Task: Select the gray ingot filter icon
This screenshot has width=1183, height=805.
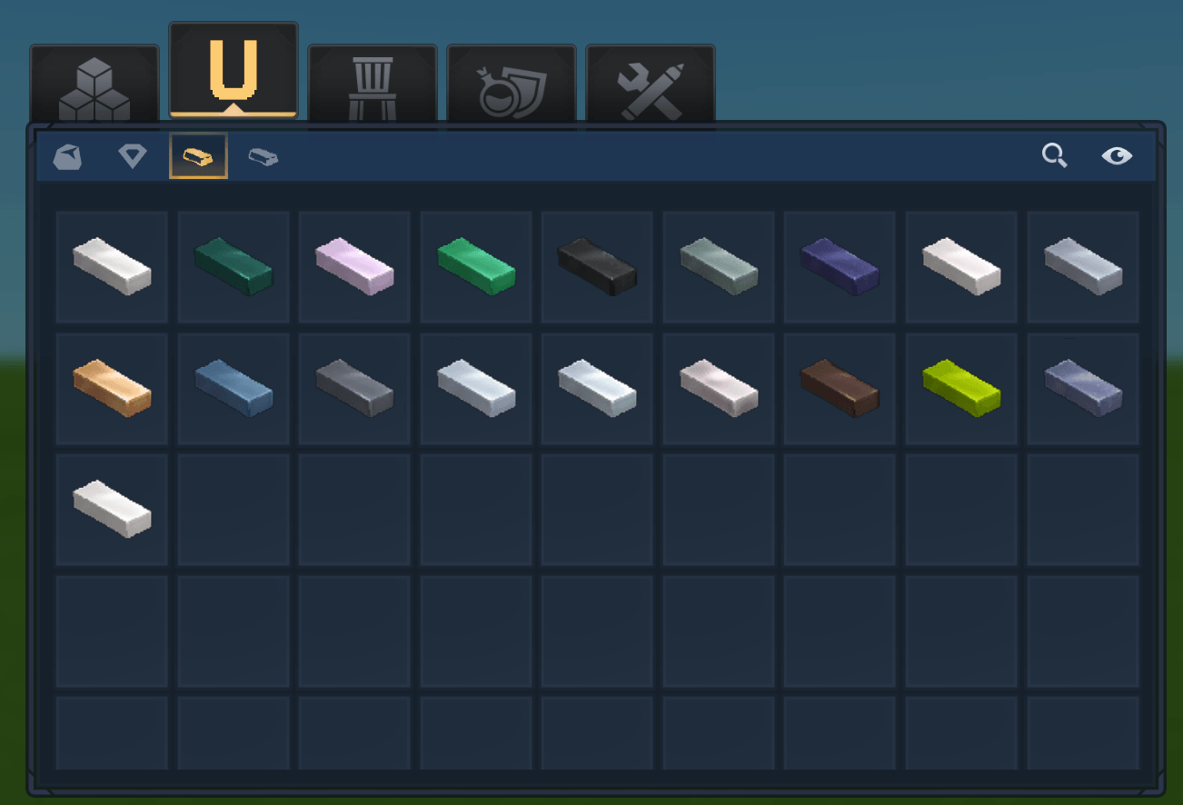Action: [x=263, y=156]
